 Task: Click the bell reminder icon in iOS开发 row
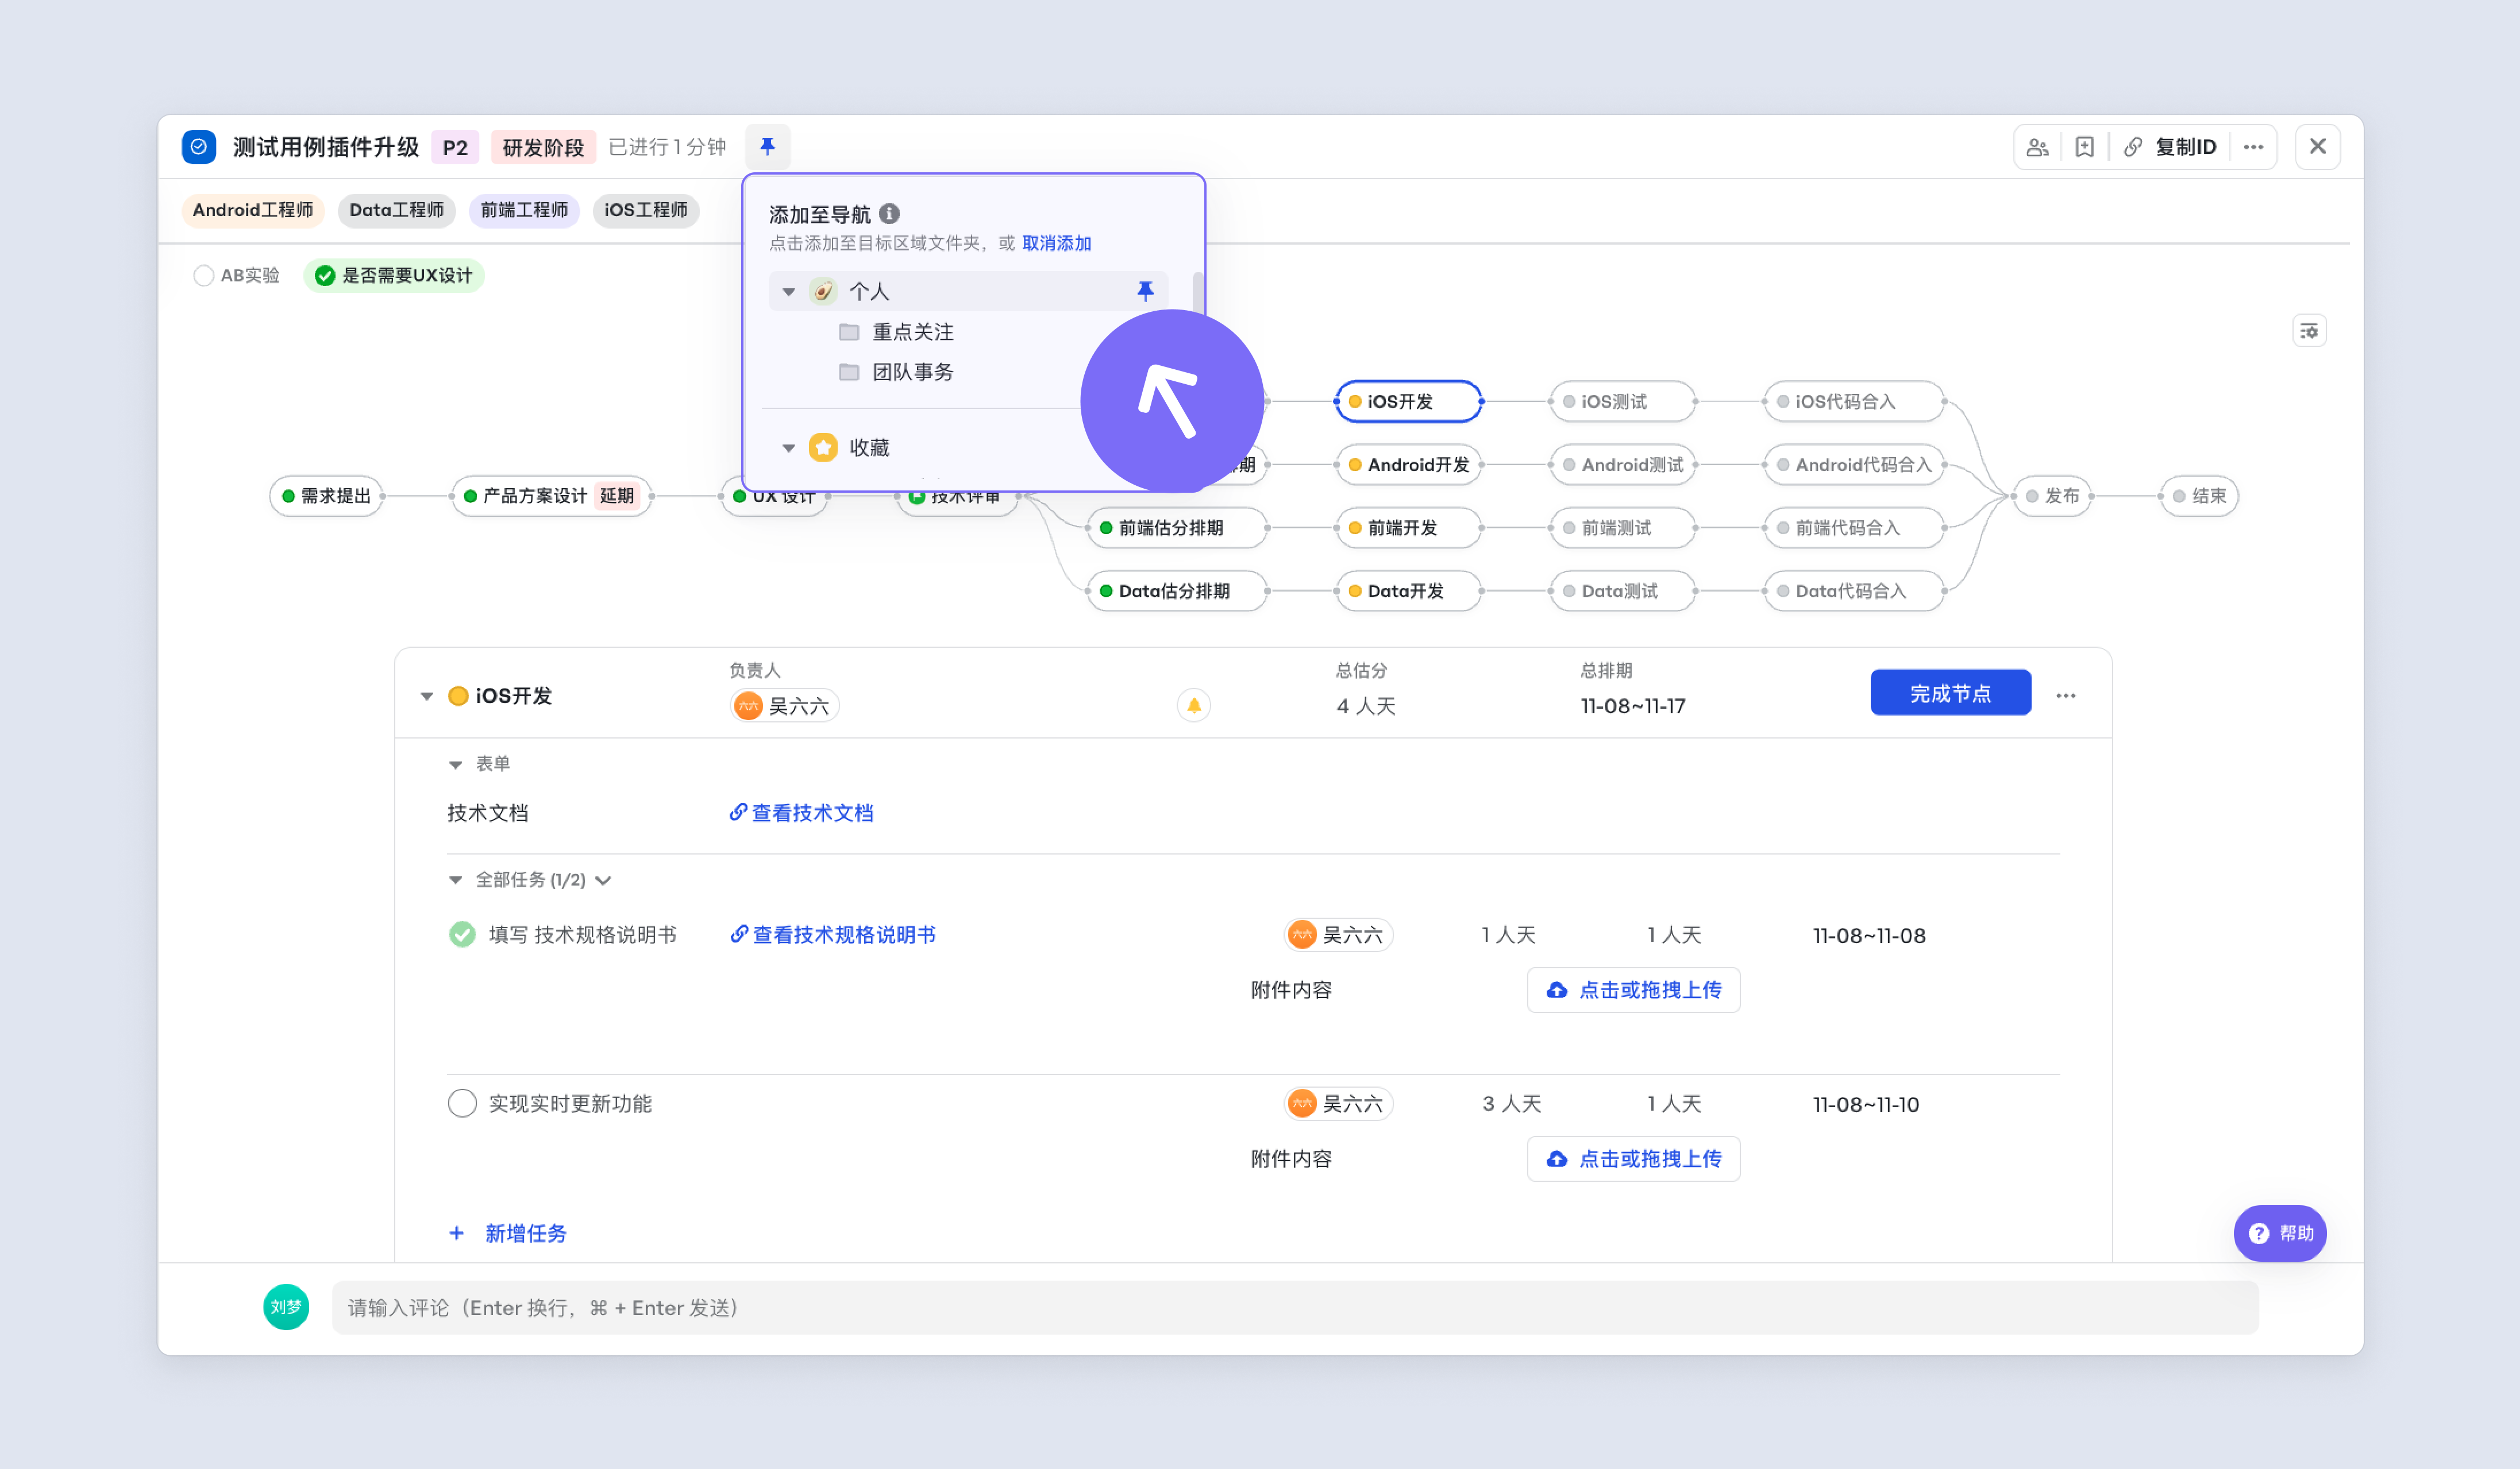pyautogui.click(x=1193, y=706)
